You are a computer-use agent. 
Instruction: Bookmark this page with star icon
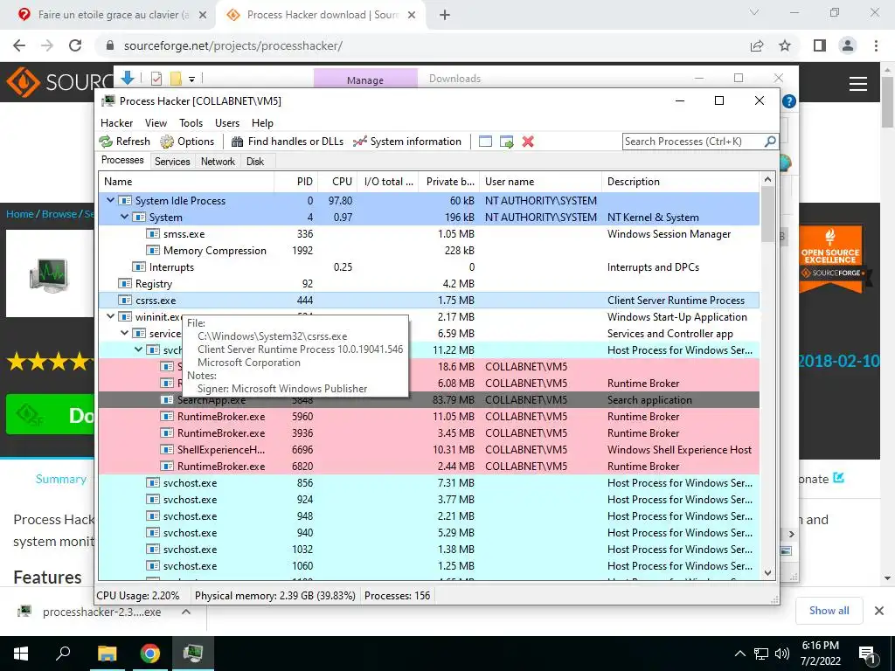(x=785, y=45)
